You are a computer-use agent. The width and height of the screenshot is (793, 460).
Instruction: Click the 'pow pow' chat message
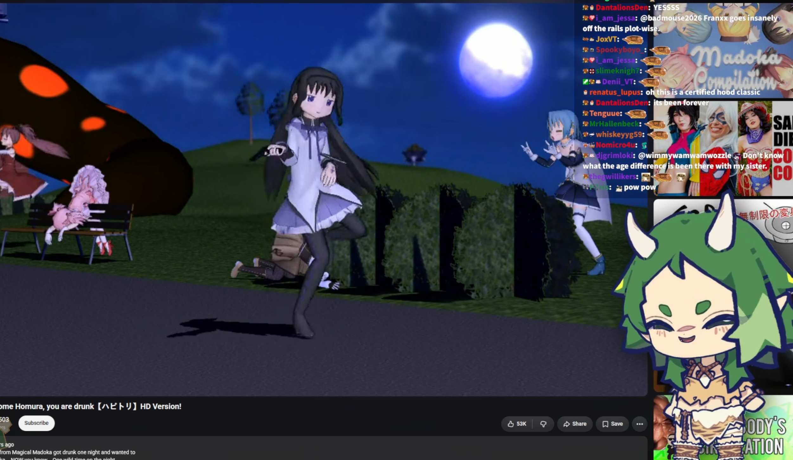coord(640,187)
